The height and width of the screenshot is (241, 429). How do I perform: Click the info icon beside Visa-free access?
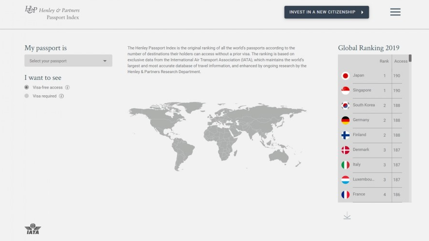[67, 88]
